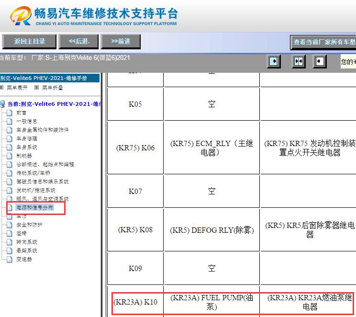Click the 返回主目录 button
356x317 pixels.
click(x=29, y=41)
